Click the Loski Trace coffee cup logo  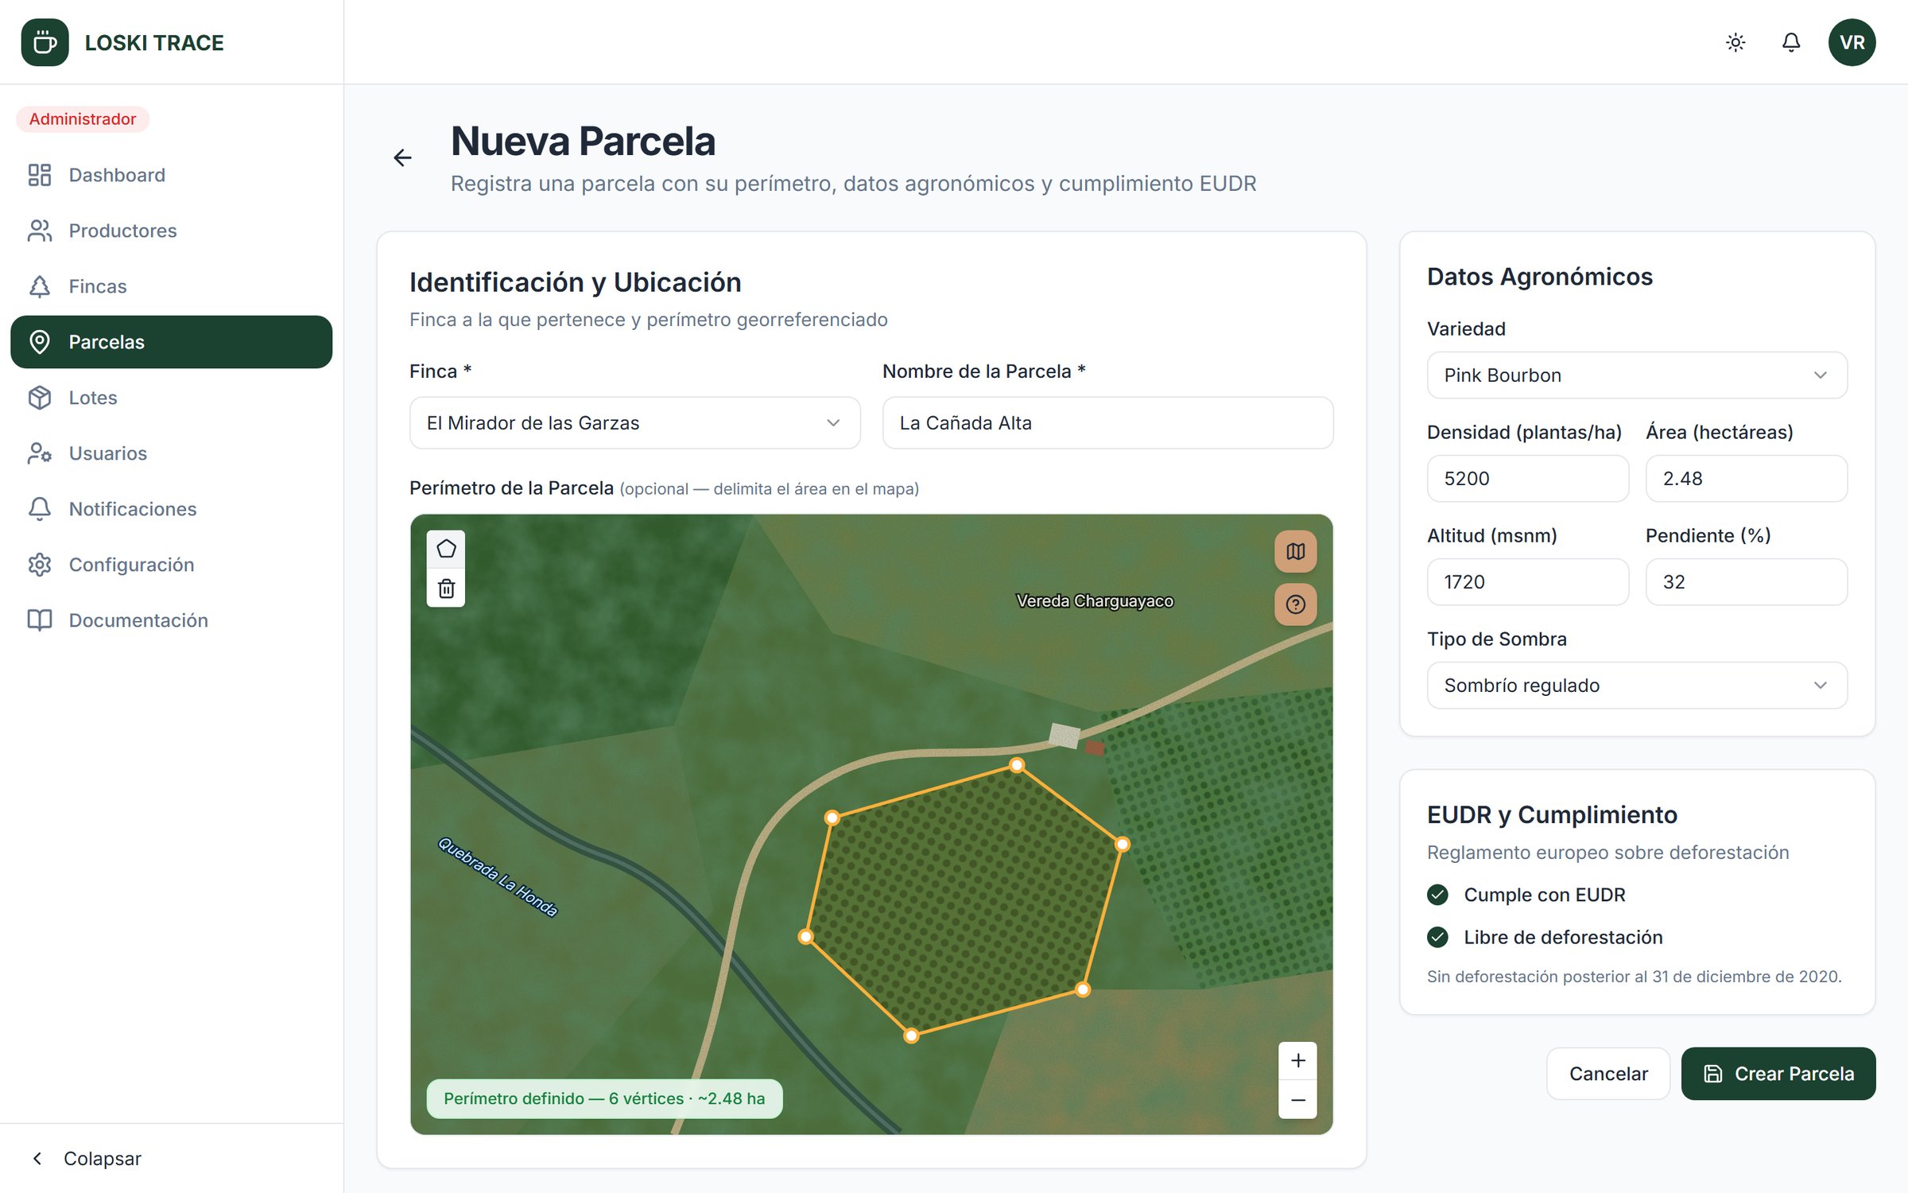pos(45,42)
